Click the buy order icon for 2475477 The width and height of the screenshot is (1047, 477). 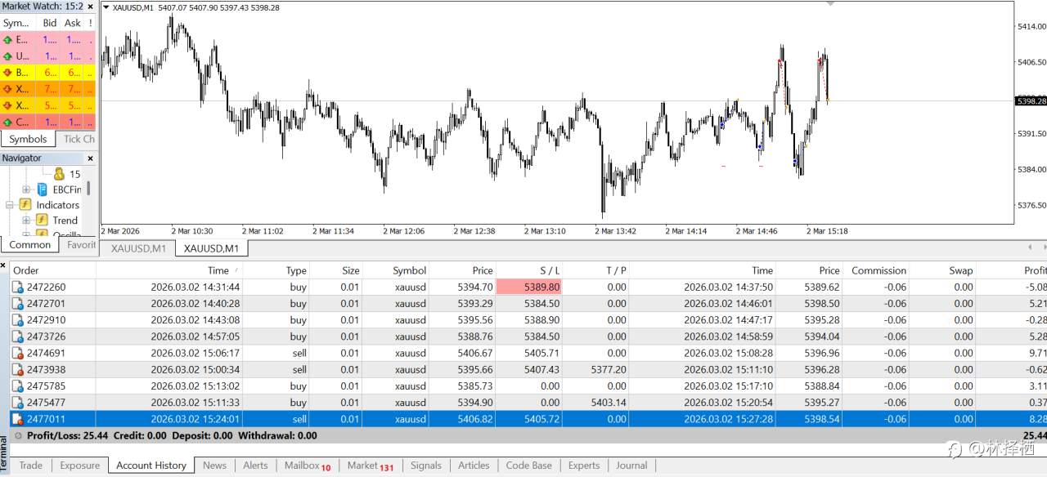coord(17,403)
